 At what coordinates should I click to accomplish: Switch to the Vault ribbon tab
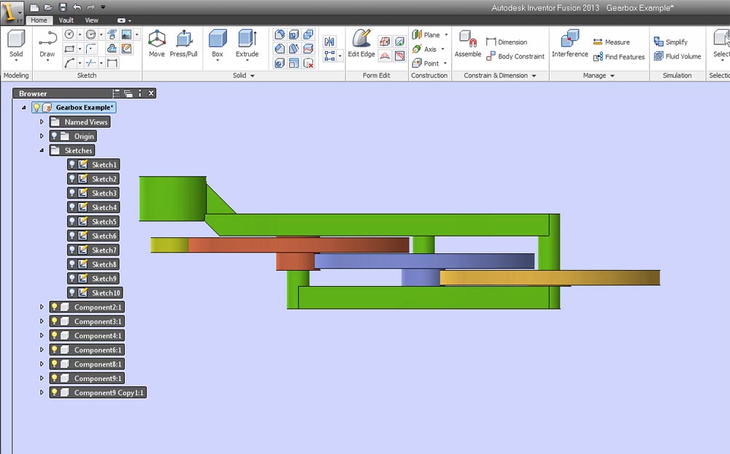(x=66, y=20)
